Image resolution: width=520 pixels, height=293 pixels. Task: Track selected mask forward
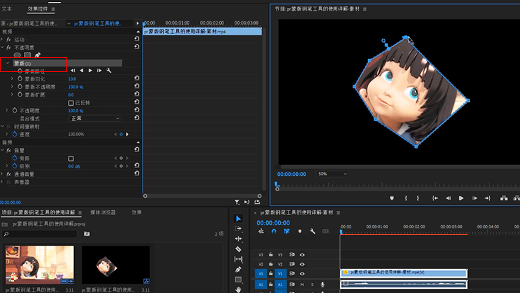click(x=90, y=71)
